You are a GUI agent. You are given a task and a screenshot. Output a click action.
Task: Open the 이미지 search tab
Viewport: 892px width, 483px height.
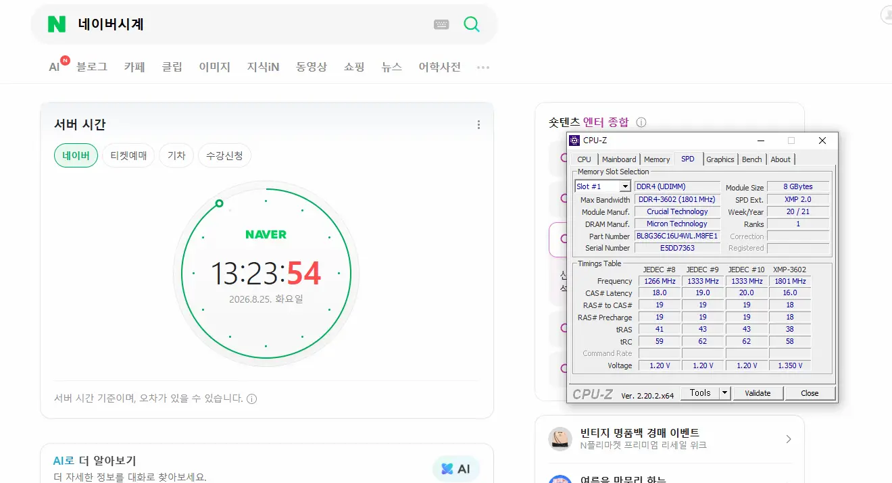215,67
